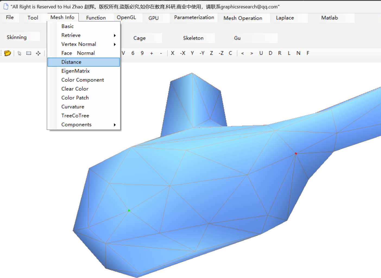This screenshot has height=278, width=381.
Task: Click the C toolbar button
Action: (230, 53)
